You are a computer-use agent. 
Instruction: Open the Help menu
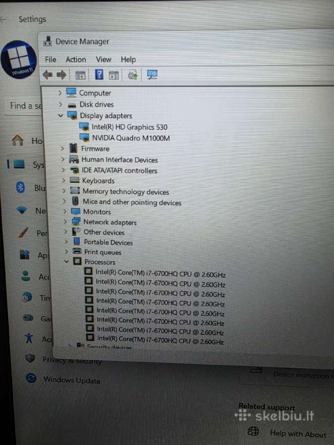128,60
